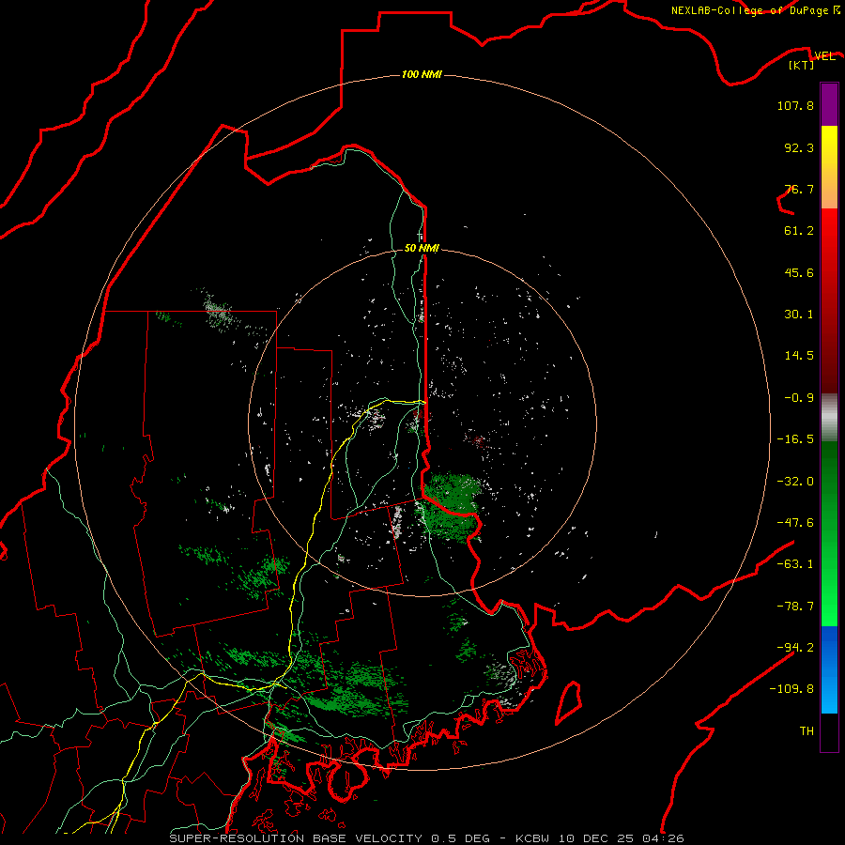
Task: Click the 14.5 scale value
Action: click(799, 356)
